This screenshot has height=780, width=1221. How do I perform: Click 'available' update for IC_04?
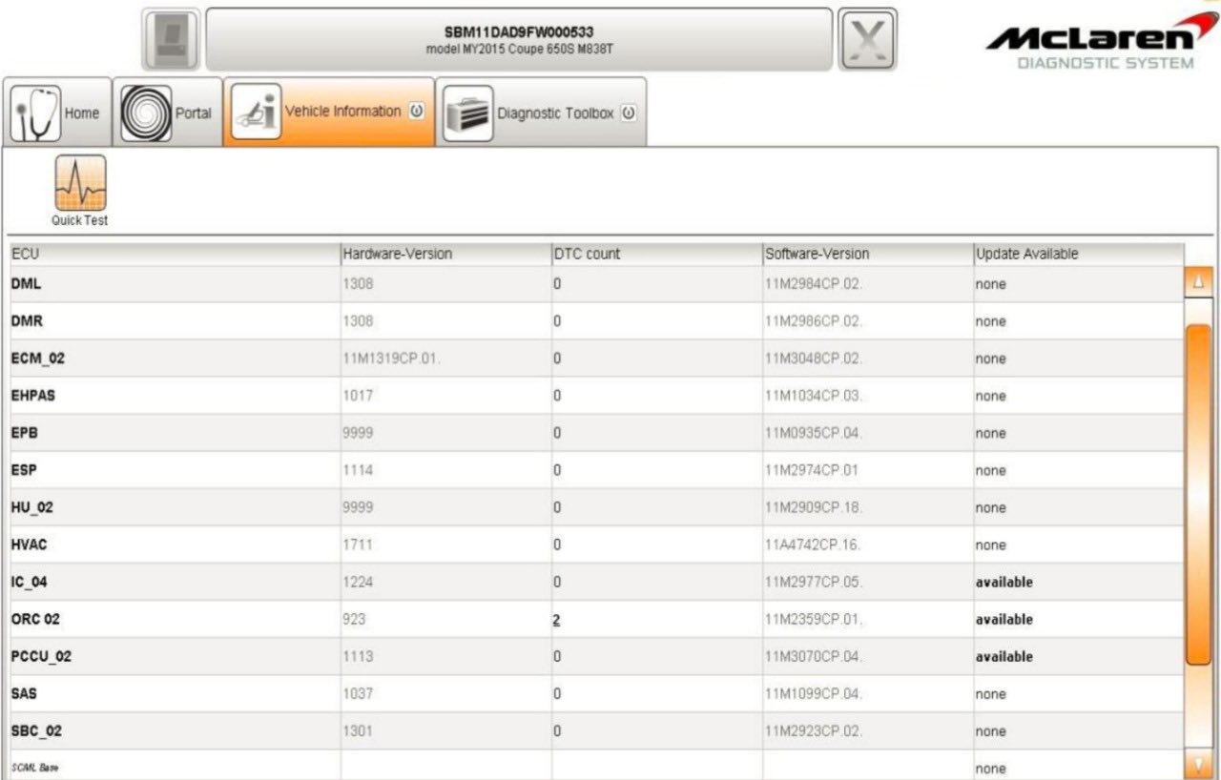point(1004,583)
